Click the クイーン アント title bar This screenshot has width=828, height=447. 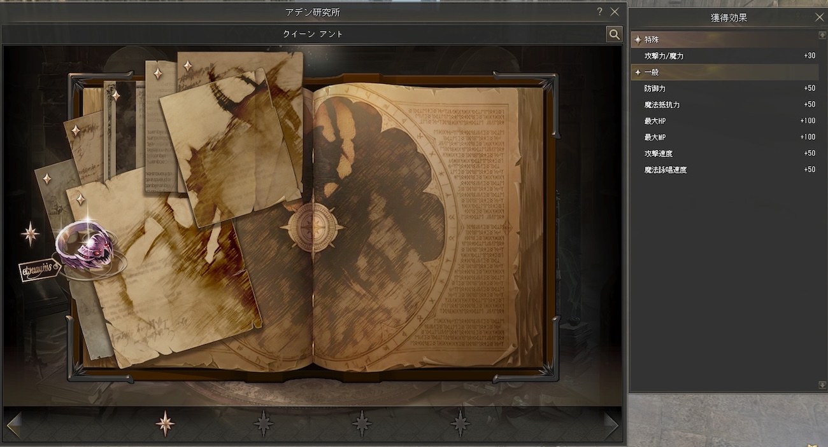[312, 34]
